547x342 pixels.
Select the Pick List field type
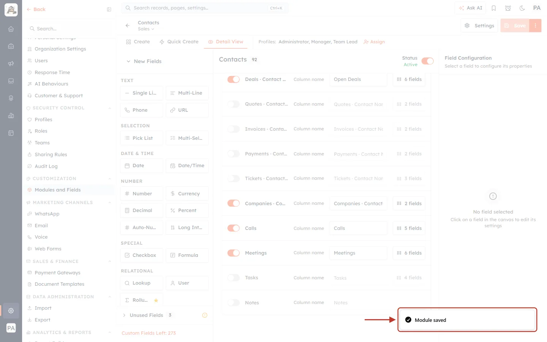click(x=141, y=138)
